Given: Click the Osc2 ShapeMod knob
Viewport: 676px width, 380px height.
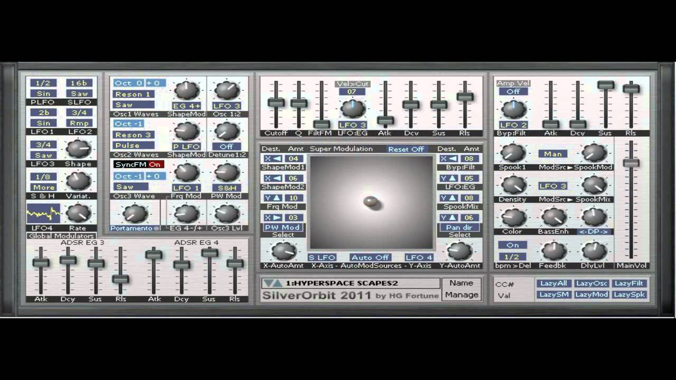Looking at the screenshot, I should click(186, 131).
